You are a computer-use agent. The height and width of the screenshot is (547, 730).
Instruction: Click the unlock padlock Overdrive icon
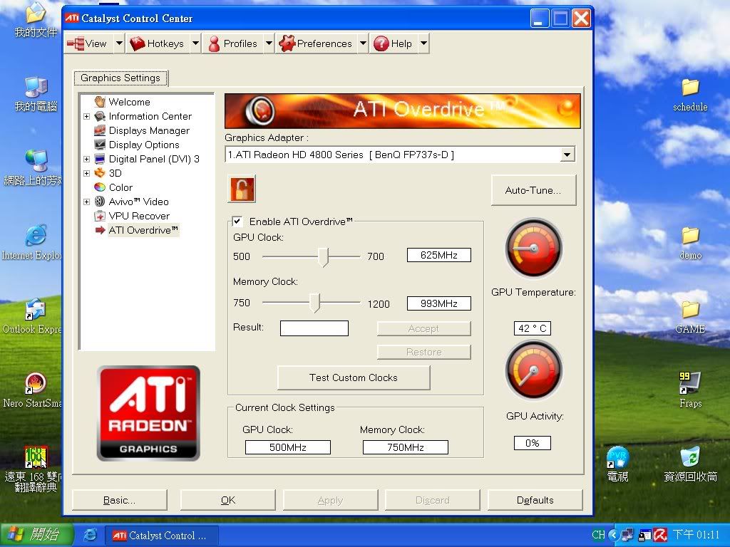[242, 189]
